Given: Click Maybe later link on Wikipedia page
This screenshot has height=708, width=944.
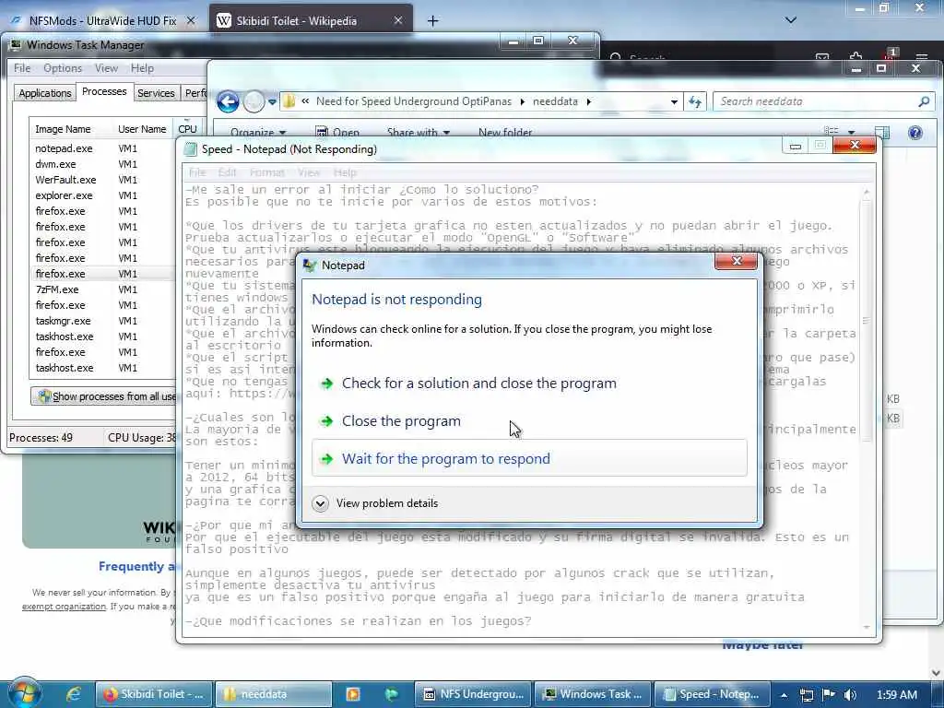Looking at the screenshot, I should pos(762,645).
